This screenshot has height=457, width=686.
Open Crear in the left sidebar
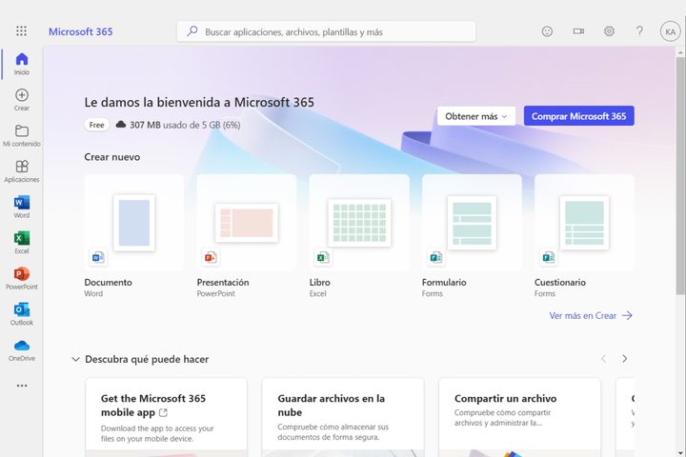(21, 100)
